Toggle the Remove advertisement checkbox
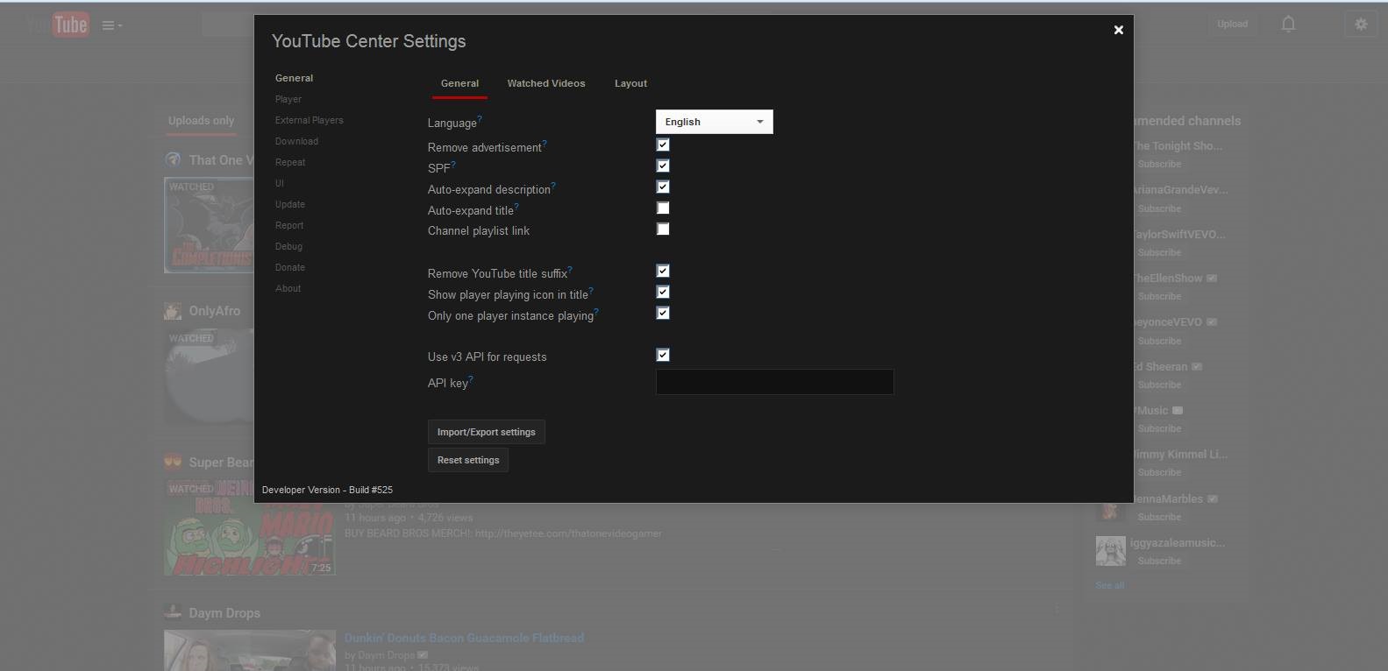The width and height of the screenshot is (1388, 671). click(663, 145)
